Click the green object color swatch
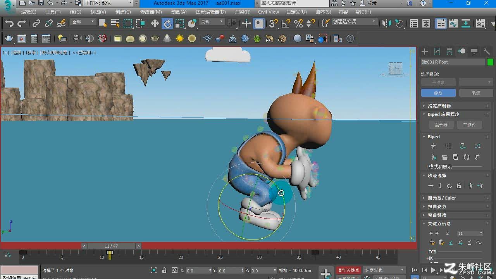The image size is (496, 279). [490, 62]
